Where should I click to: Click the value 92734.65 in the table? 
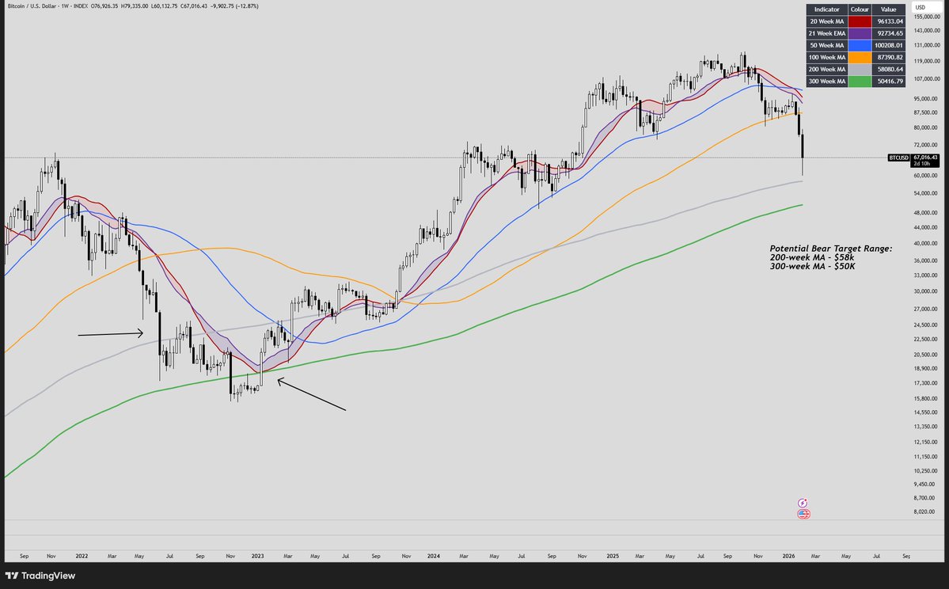click(889, 33)
